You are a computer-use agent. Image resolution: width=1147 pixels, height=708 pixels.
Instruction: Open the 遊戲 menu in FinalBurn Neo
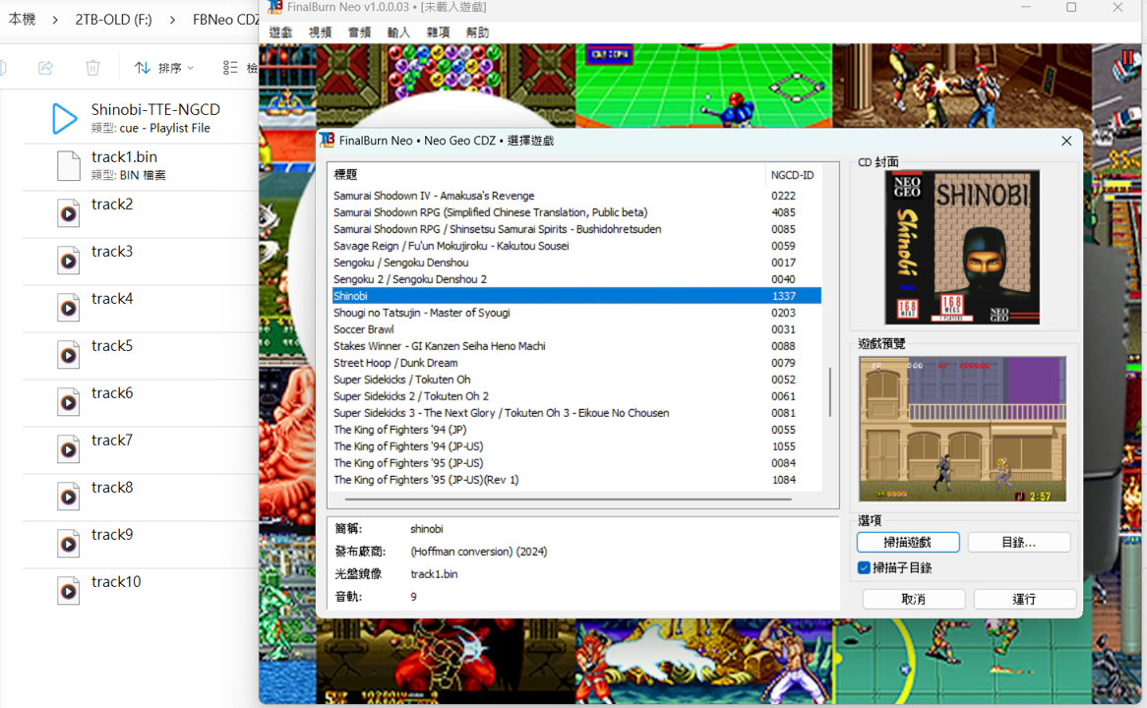tap(280, 32)
